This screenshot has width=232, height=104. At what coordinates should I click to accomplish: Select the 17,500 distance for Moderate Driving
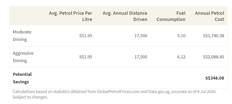(x=141, y=36)
